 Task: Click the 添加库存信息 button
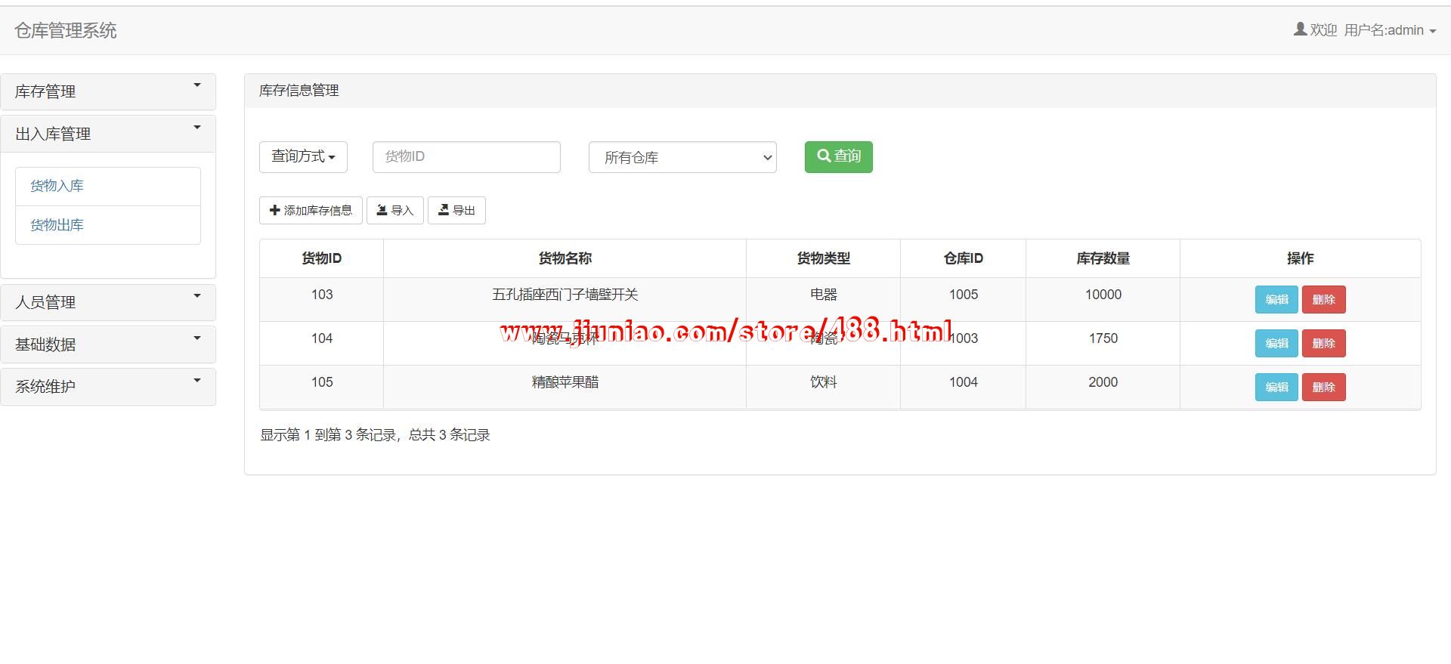[311, 210]
